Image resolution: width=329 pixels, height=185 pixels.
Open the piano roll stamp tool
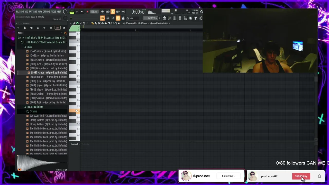pyautogui.click(x=81, y=23)
